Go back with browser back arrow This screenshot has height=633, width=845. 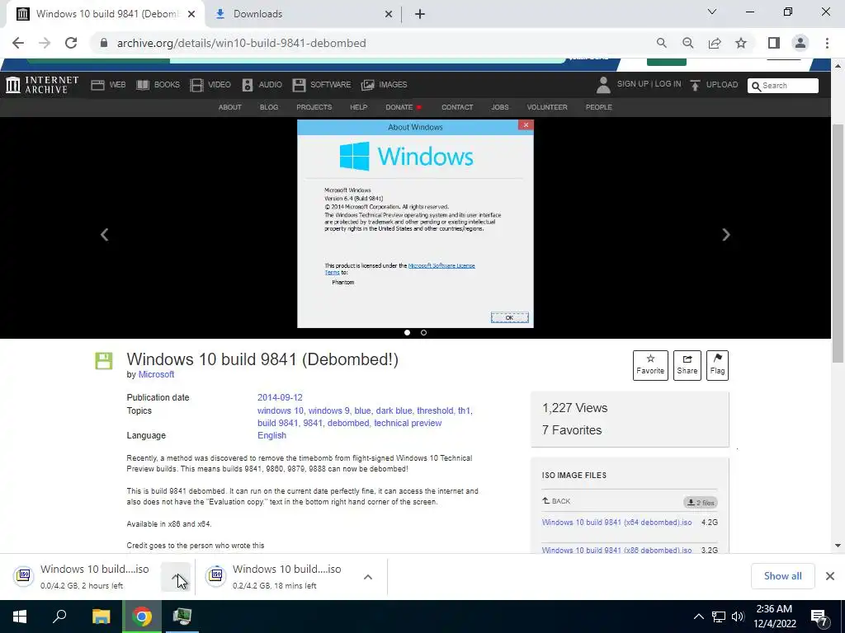[x=18, y=43]
